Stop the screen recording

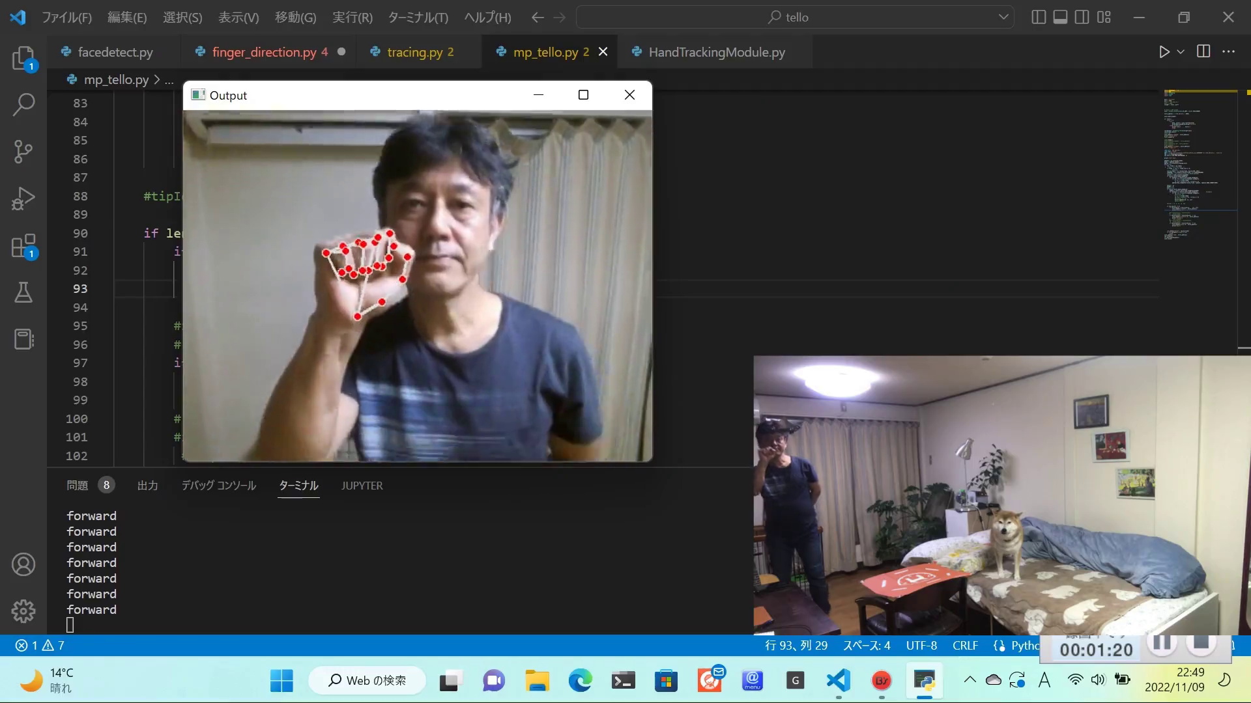[x=1201, y=643]
